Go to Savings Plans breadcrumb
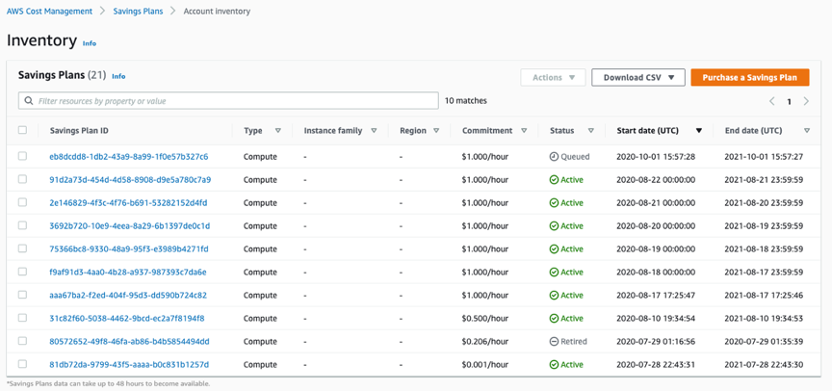Viewport: 832px width, 391px height. click(x=138, y=12)
